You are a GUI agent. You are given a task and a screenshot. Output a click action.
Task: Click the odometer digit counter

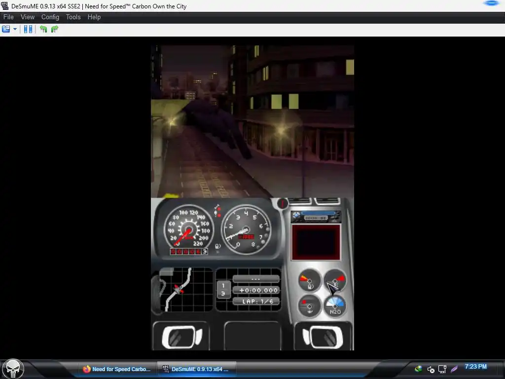189,251
